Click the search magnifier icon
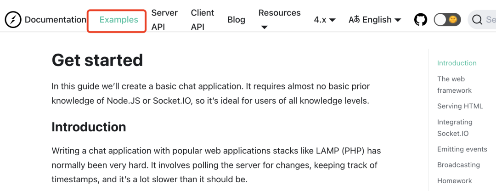This screenshot has height=191, width=496. point(478,20)
